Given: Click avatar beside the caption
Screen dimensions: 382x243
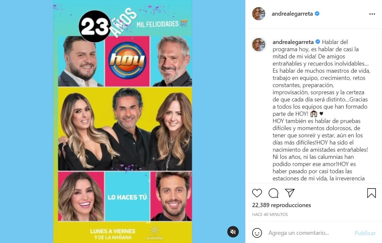Looking at the screenshot, I should pos(258,44).
